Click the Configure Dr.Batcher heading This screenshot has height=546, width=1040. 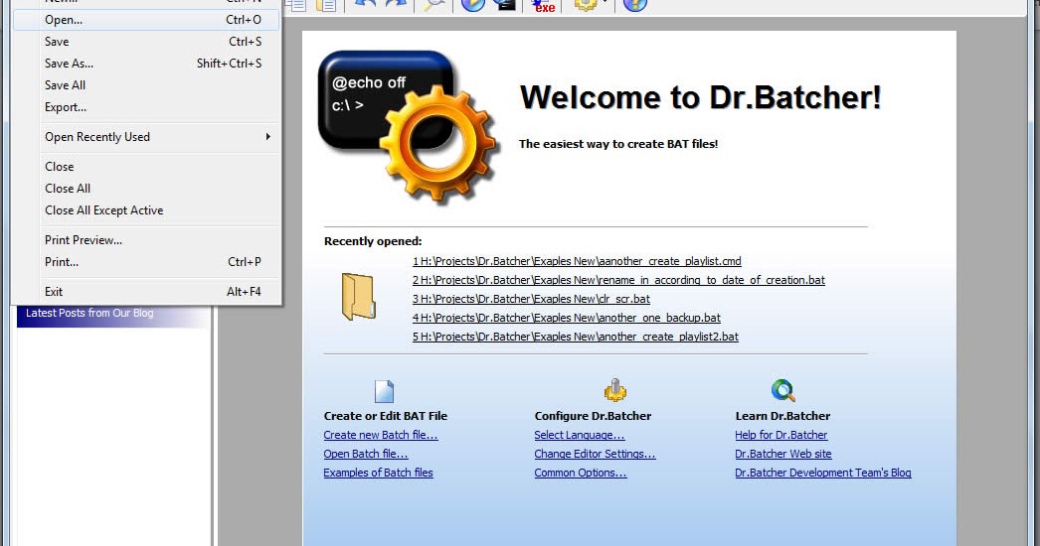click(593, 416)
